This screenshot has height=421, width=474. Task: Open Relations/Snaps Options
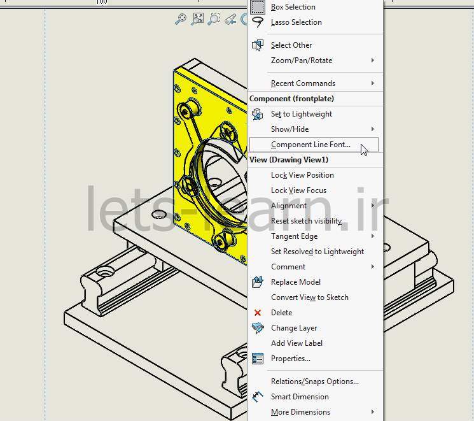(316, 382)
